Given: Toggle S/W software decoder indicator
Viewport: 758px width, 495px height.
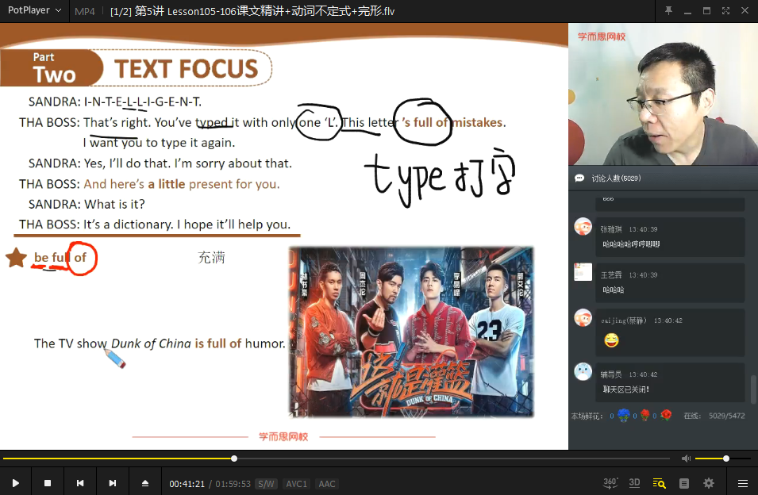Looking at the screenshot, I should (267, 484).
